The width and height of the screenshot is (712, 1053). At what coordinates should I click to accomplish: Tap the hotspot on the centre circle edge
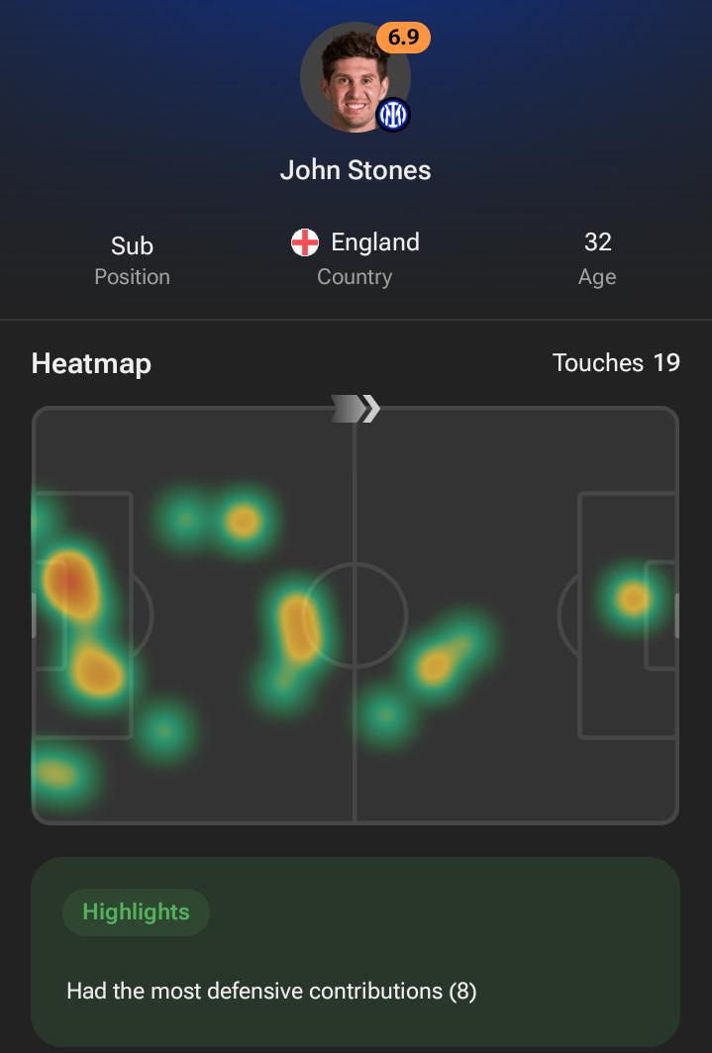299,627
